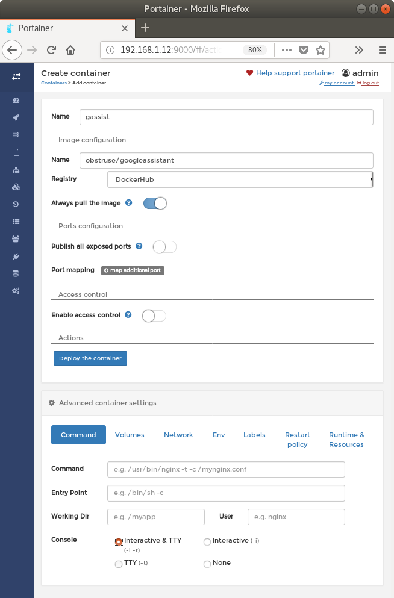Click into the Working Dir field

click(x=156, y=517)
